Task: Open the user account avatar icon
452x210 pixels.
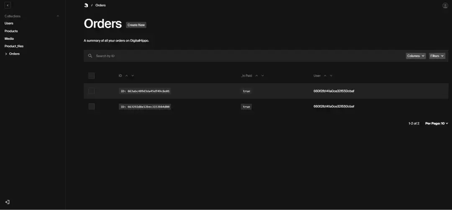Action: [445, 5]
